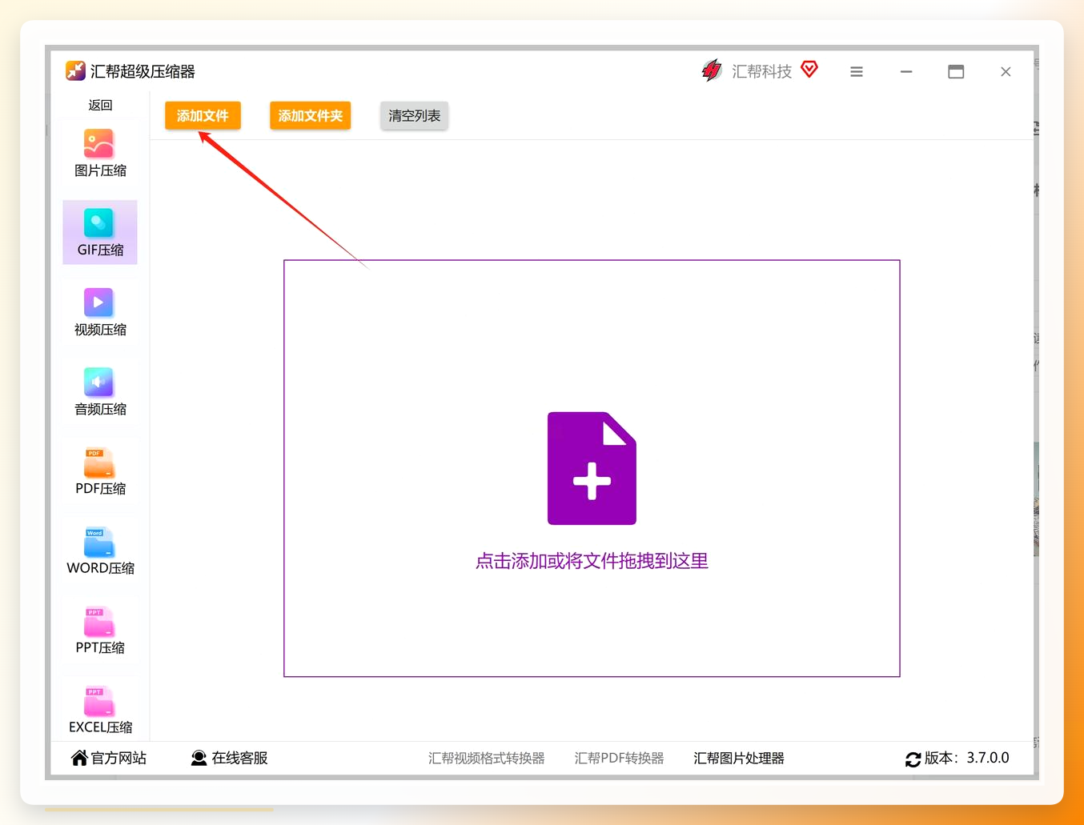Close the 汇帮超级压缩器 window

point(1006,72)
